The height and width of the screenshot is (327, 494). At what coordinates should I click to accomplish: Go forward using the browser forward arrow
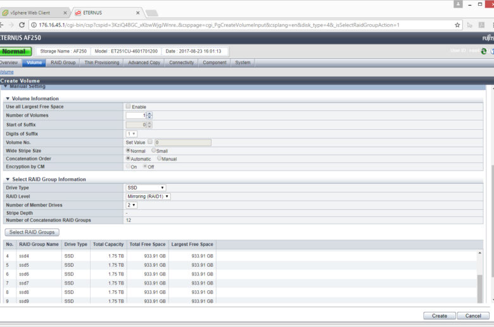tap(11, 25)
